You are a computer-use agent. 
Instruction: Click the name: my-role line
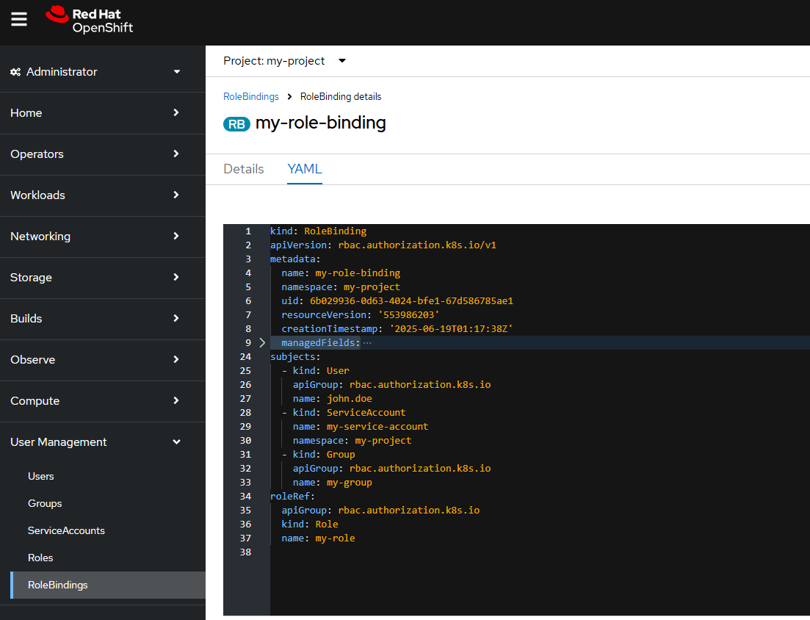(x=318, y=538)
